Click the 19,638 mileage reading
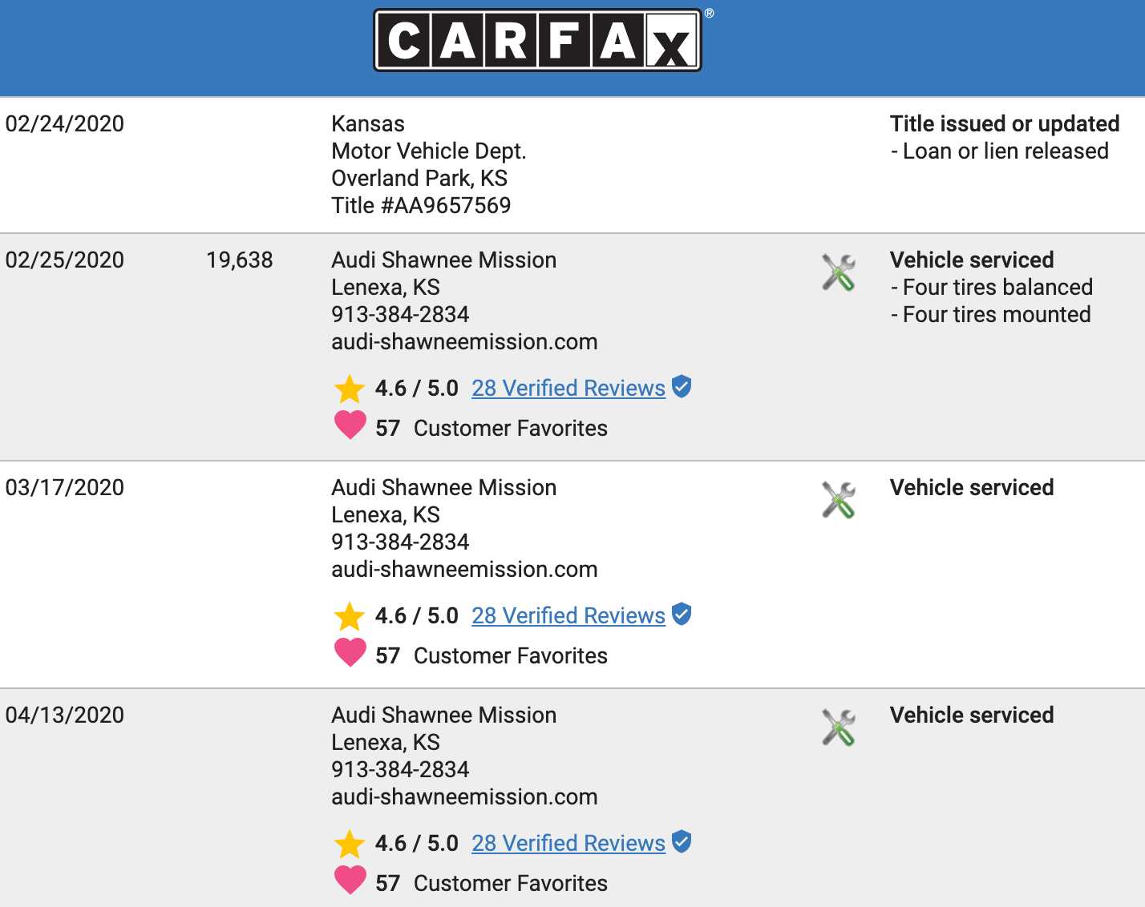The height and width of the screenshot is (907, 1145). (239, 260)
